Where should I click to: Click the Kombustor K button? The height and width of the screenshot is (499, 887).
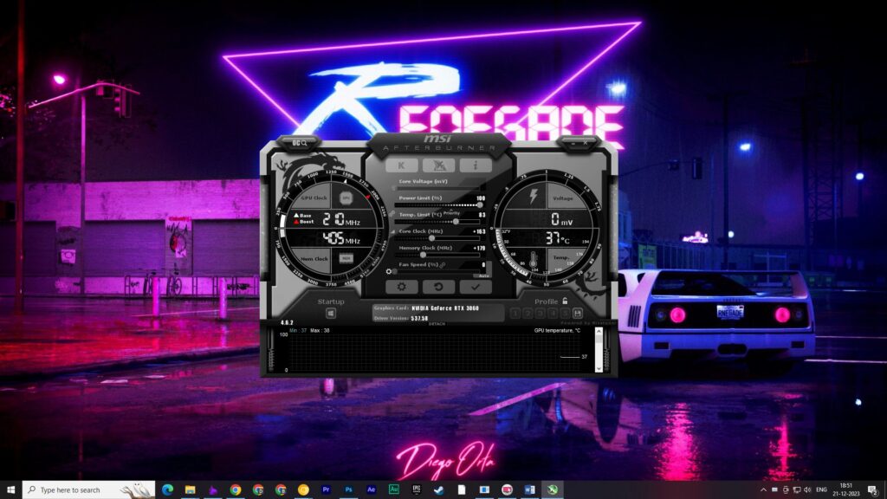click(402, 165)
